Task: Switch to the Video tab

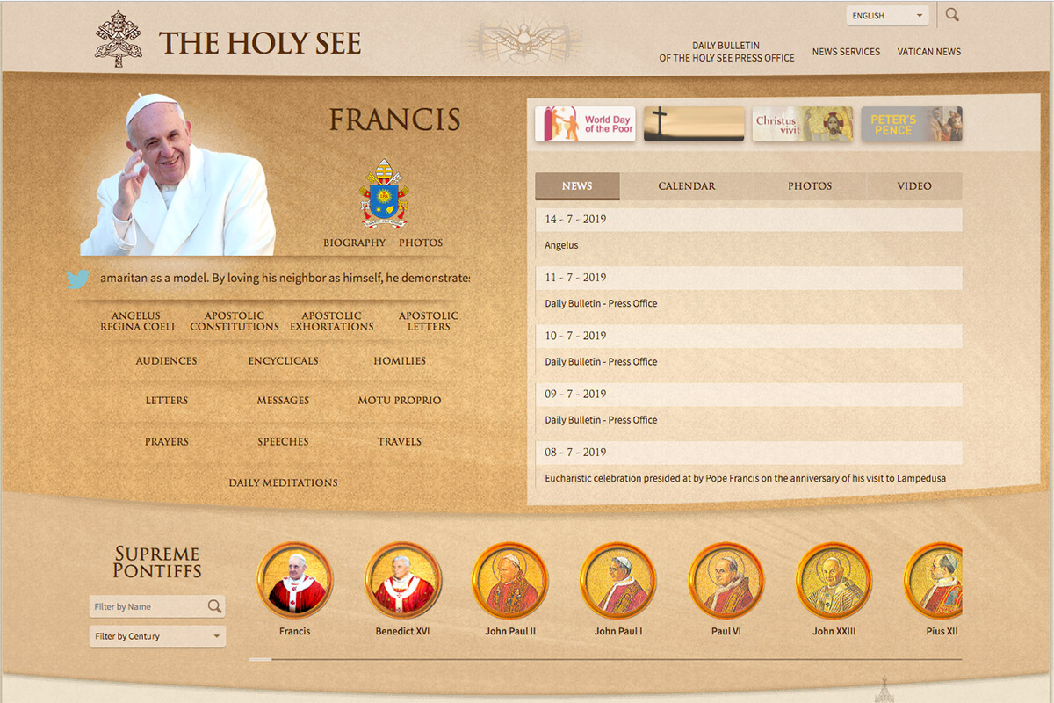Action: [913, 186]
